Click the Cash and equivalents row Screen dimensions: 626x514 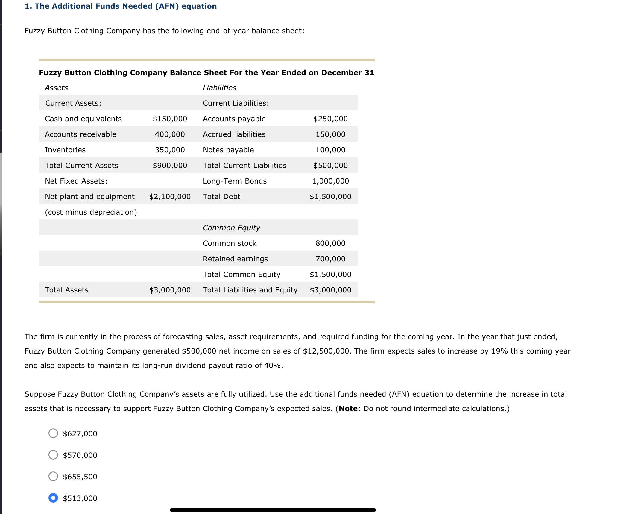point(83,119)
